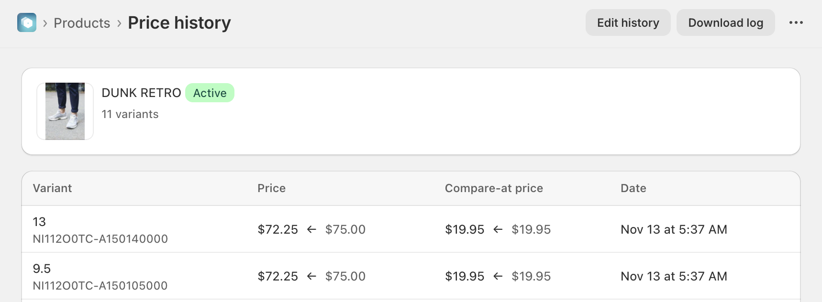The image size is (822, 302).
Task: Click the Date column header
Action: click(633, 188)
